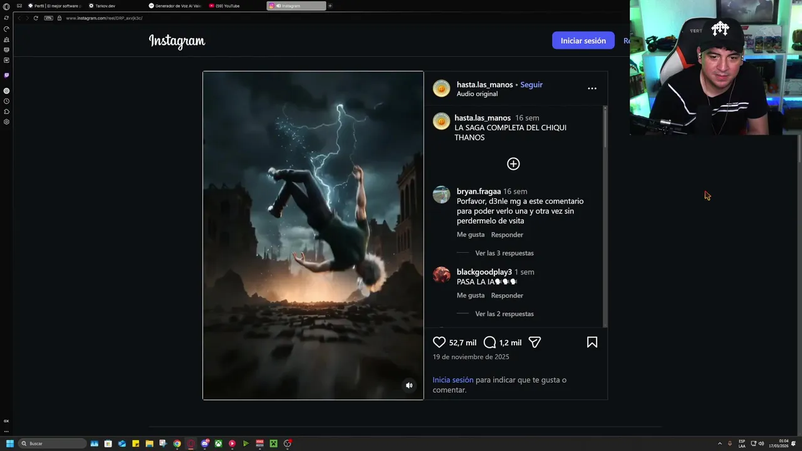Click the 52,7 mil likes count
This screenshot has height=451, width=802.
tap(463, 343)
